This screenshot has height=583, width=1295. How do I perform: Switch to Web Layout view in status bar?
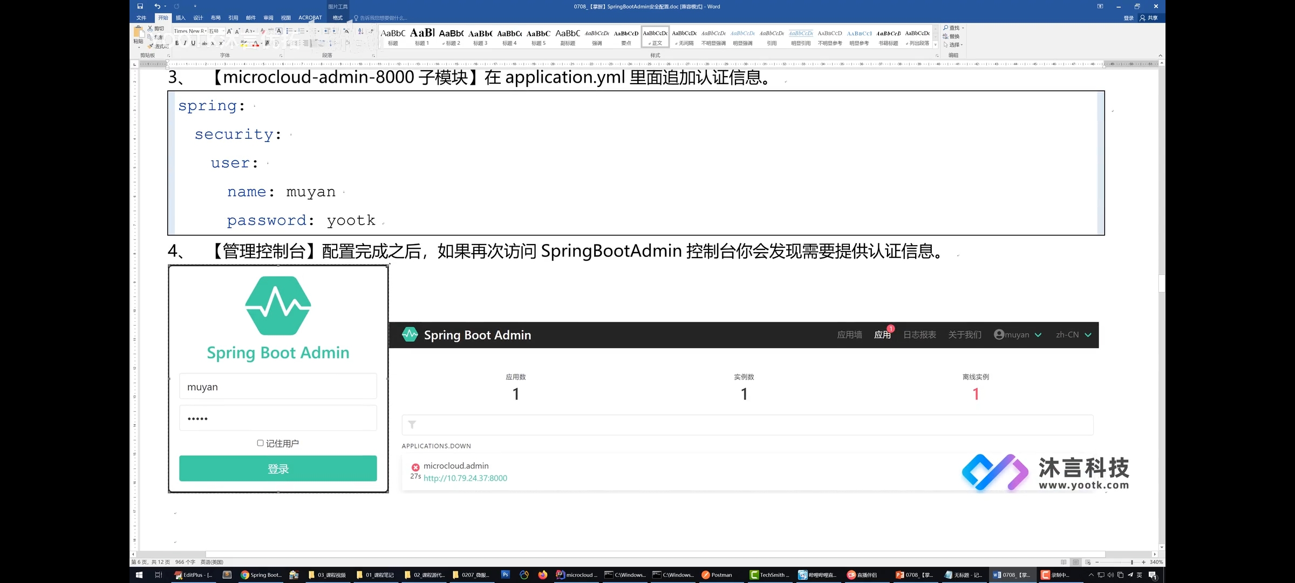1088,562
